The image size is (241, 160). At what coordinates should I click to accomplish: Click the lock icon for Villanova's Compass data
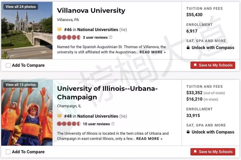point(188,48)
